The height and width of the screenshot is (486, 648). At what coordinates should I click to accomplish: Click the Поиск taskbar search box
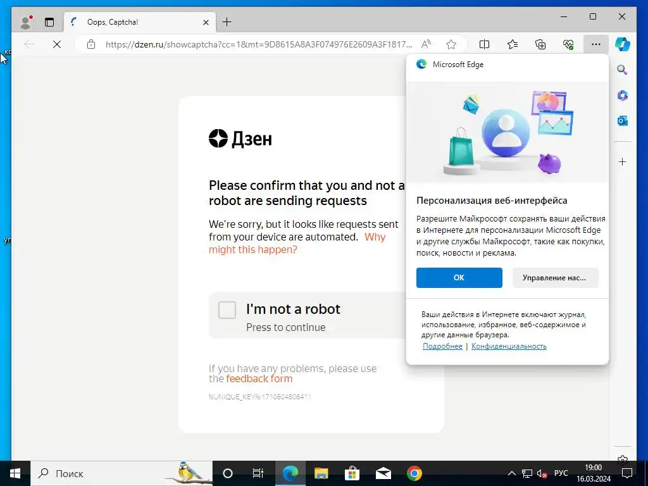point(121,473)
